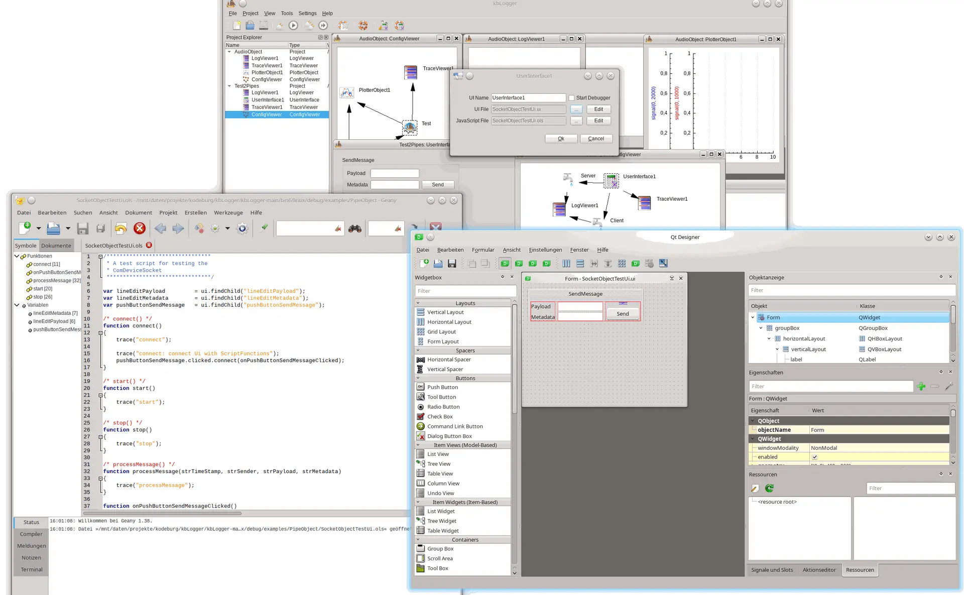Open dropdown arrow next to Geany open file
This screenshot has height=595, width=964.
(68, 228)
